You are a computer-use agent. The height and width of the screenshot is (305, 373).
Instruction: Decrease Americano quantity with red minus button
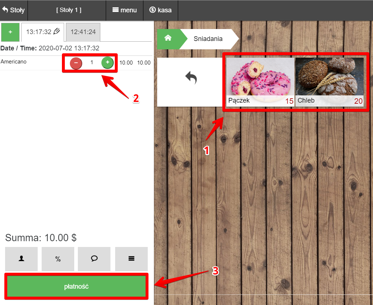click(x=76, y=63)
